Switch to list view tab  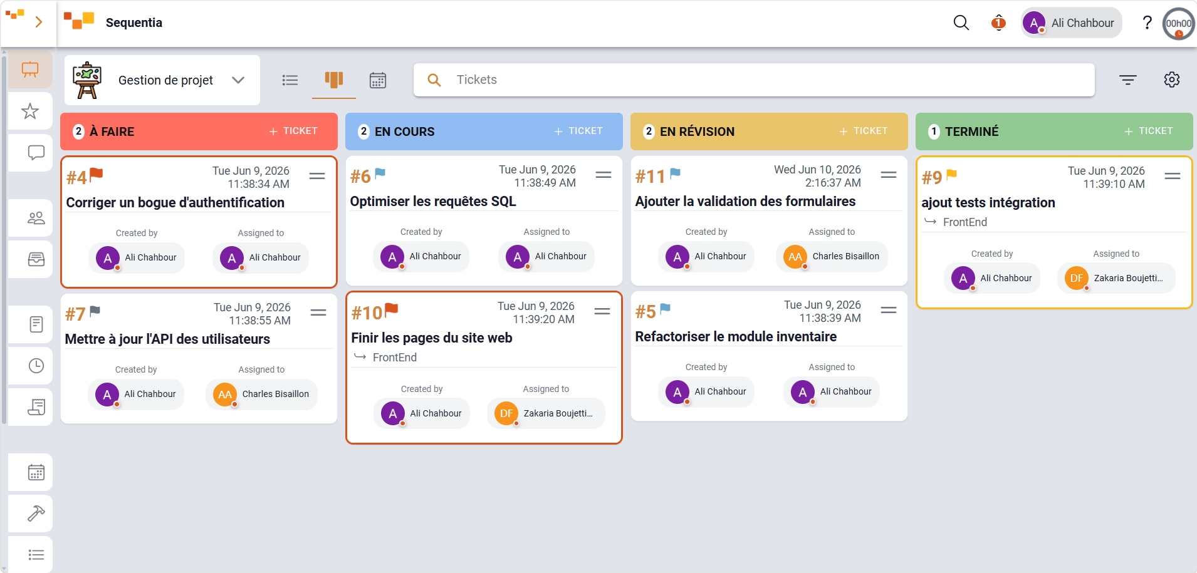[290, 80]
